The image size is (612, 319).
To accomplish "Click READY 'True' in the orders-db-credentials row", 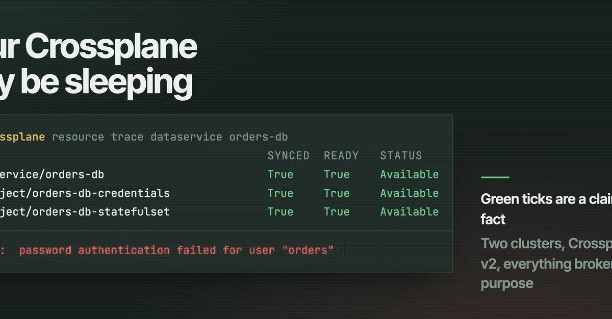I will (x=337, y=193).
